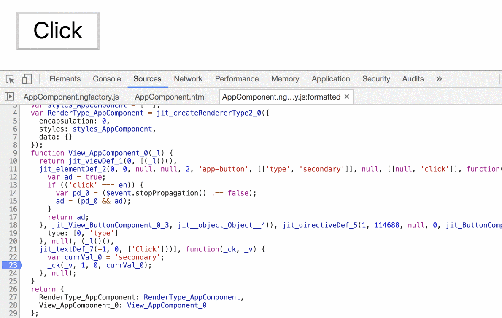This screenshot has height=318, width=502.
Task: Close the formatted AppComponent tab
Action: coord(346,97)
